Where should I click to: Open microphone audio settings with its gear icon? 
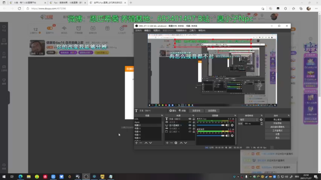[x=232, y=125]
